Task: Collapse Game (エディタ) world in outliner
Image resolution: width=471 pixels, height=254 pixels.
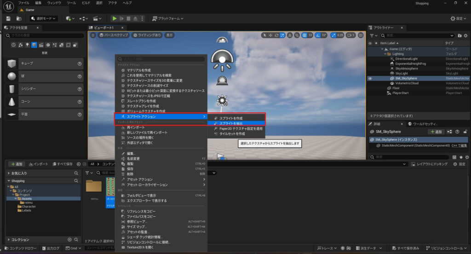Action: (x=382, y=49)
